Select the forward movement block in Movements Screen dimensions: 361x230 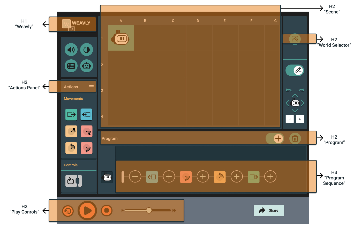pyautogui.click(x=71, y=114)
